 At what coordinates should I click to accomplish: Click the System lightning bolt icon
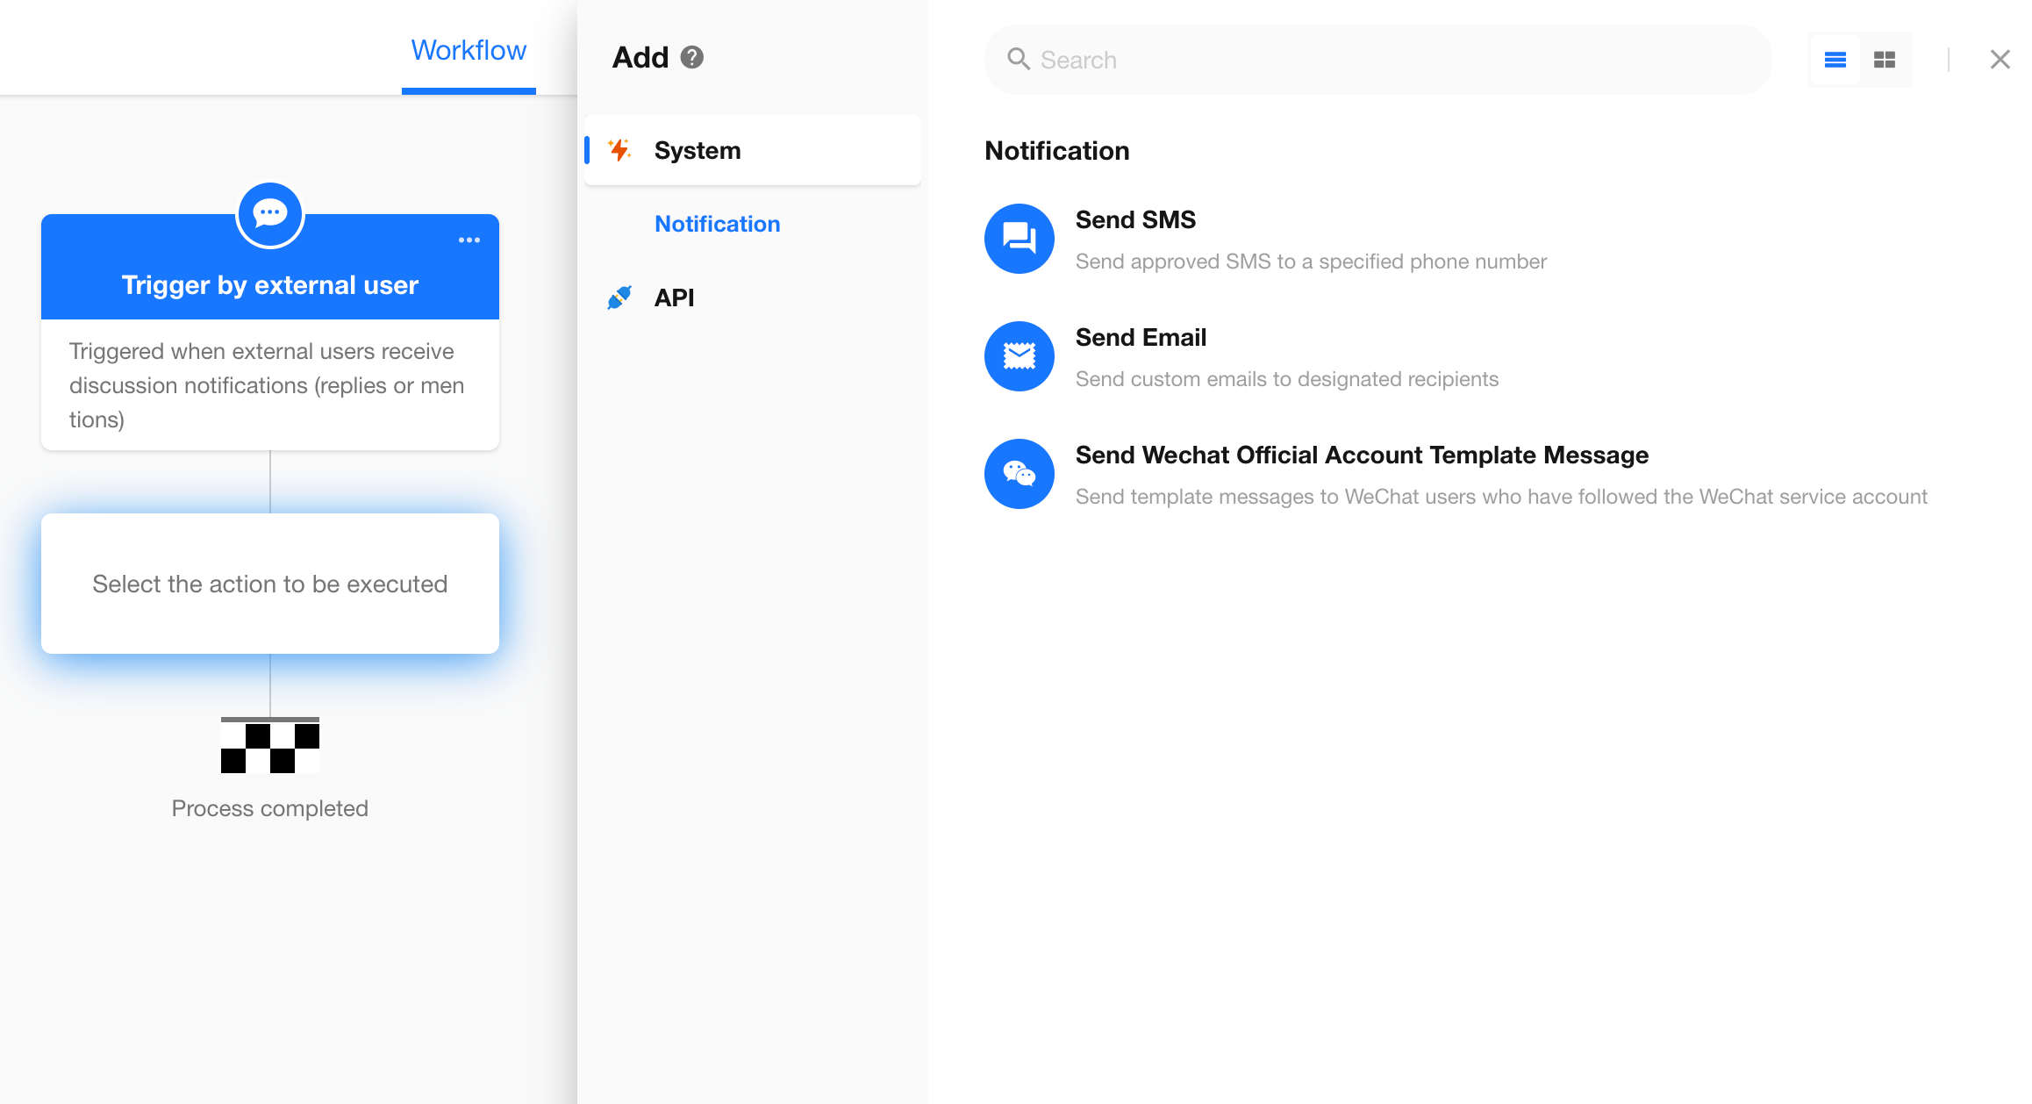click(619, 150)
